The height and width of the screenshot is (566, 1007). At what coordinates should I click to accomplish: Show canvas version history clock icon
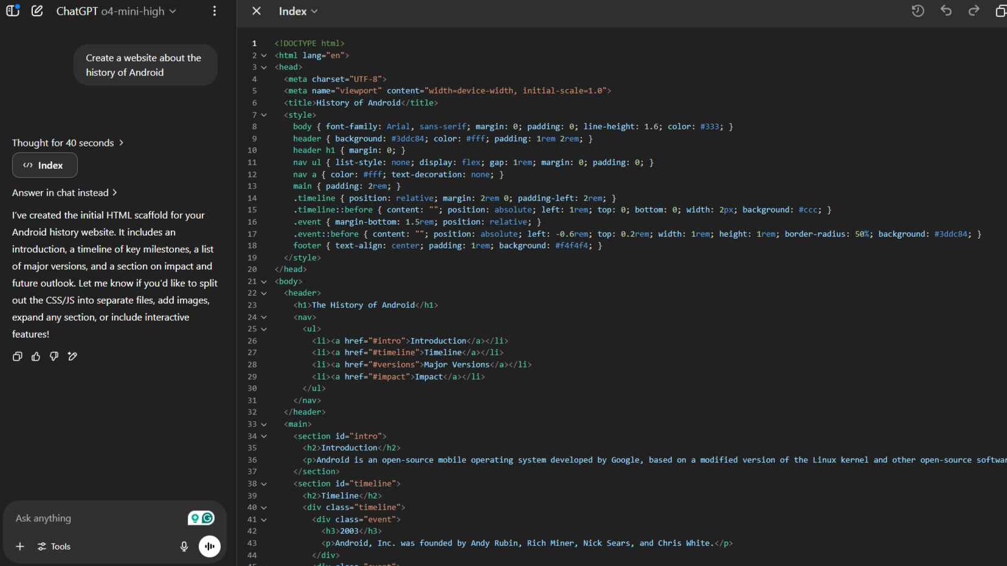pyautogui.click(x=918, y=11)
